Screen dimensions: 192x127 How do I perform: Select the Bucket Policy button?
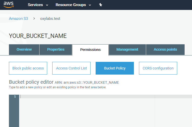click(x=114, y=68)
